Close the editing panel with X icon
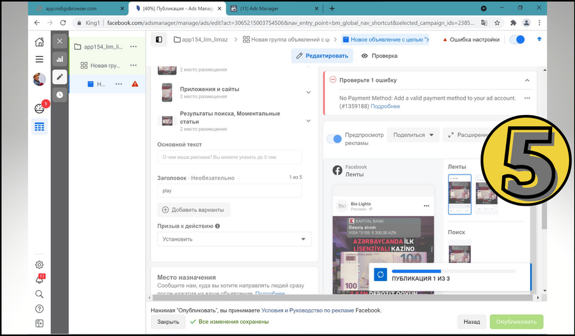The image size is (575, 336). [x=60, y=41]
